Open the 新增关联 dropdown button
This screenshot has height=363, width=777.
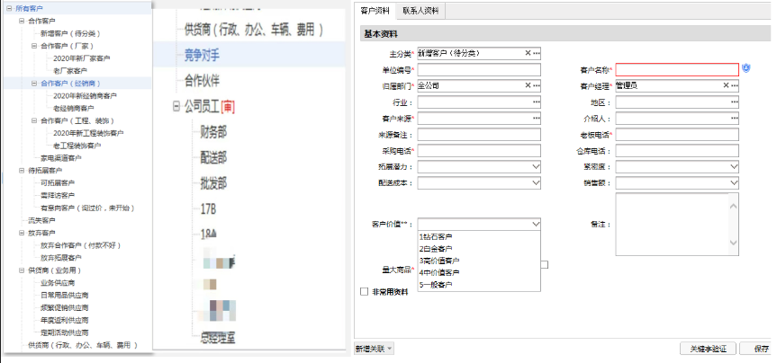pyautogui.click(x=375, y=349)
